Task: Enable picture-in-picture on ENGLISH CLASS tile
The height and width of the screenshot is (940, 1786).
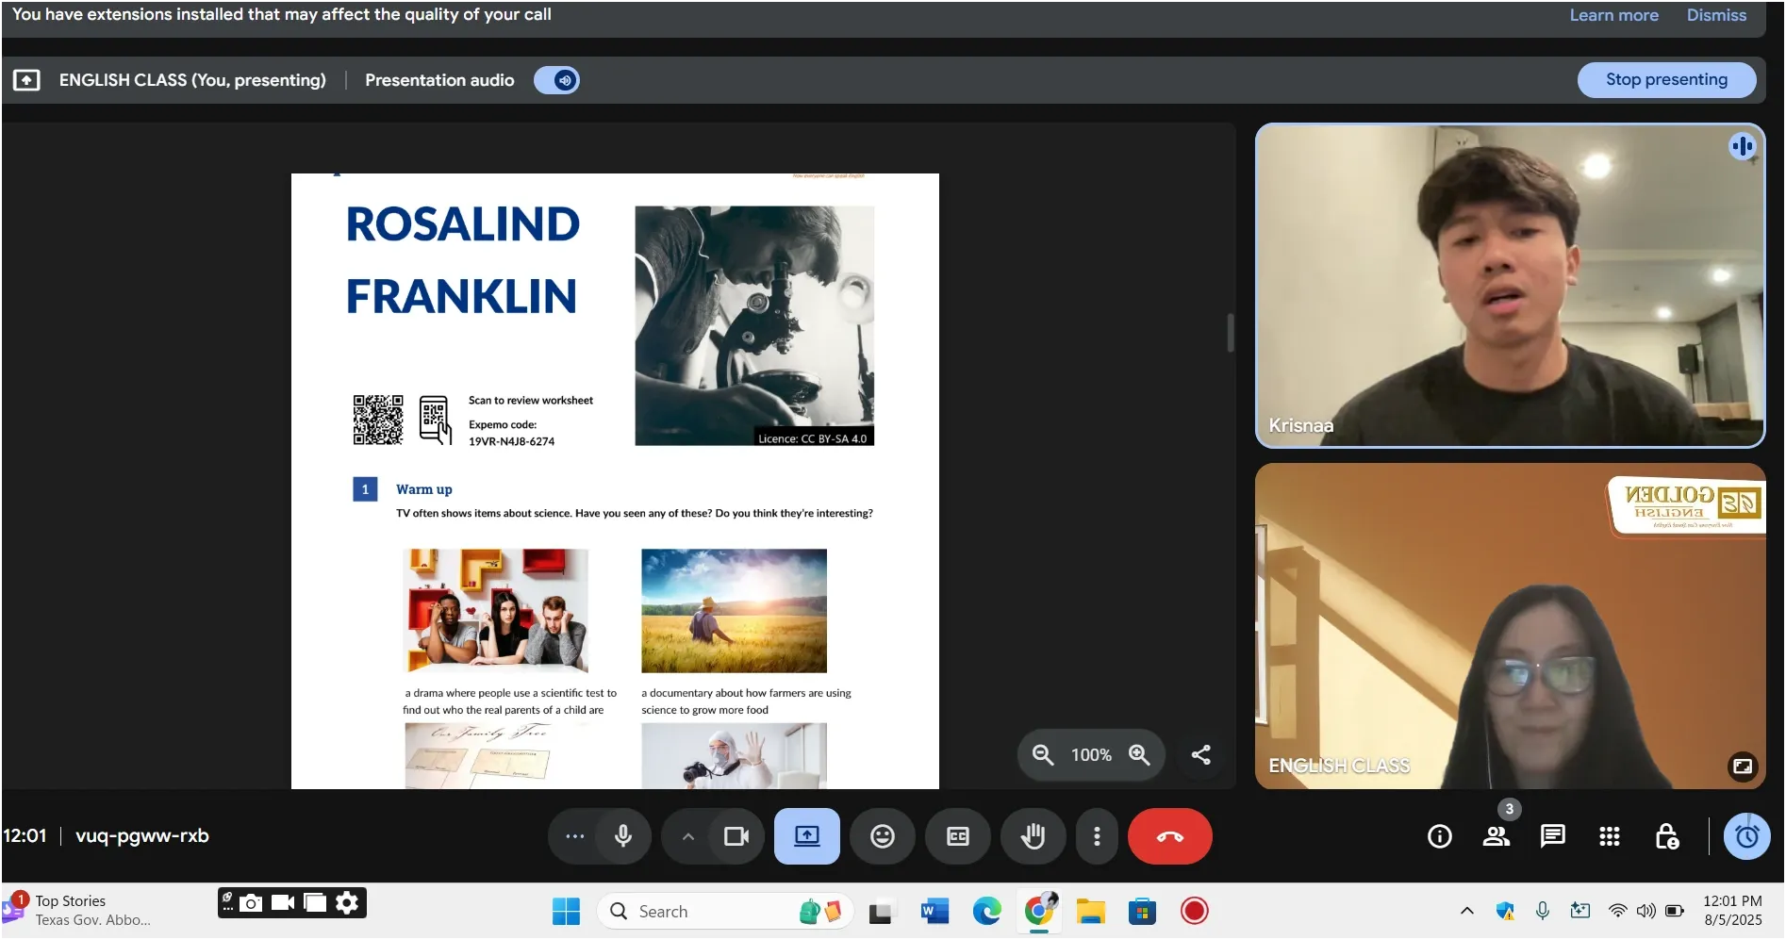Action: [1743, 767]
